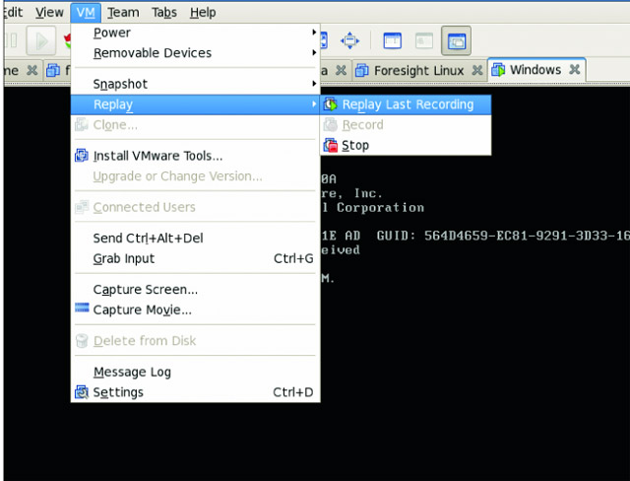Click the Replay submenu arrow
Viewport: 630px width, 481px height.
314,104
